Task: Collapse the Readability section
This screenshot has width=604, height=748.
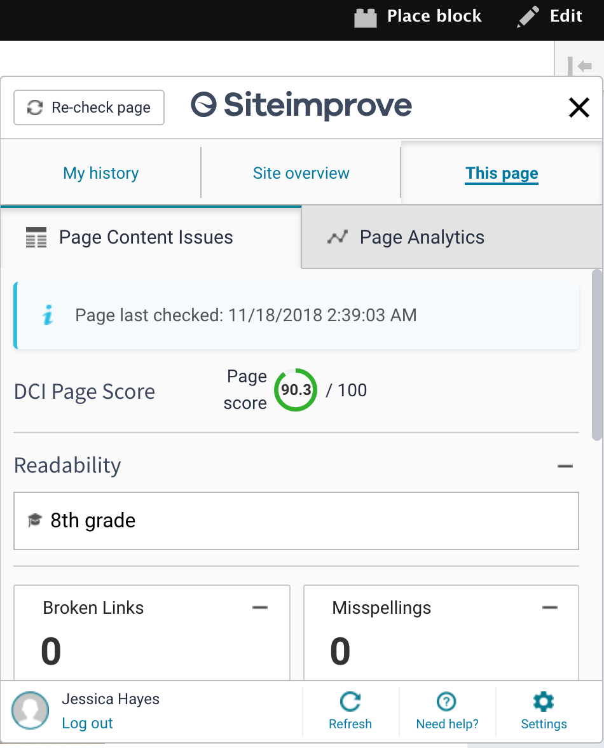Action: (x=565, y=466)
